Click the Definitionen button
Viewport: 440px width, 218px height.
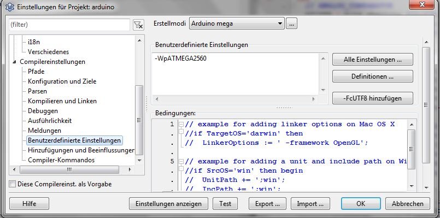coord(372,76)
